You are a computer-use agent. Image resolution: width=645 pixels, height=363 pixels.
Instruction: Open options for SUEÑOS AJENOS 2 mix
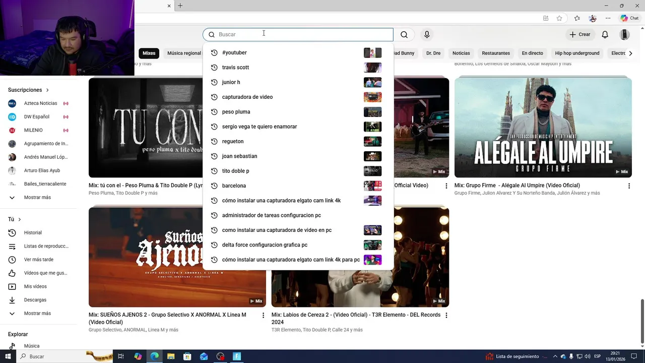click(263, 316)
